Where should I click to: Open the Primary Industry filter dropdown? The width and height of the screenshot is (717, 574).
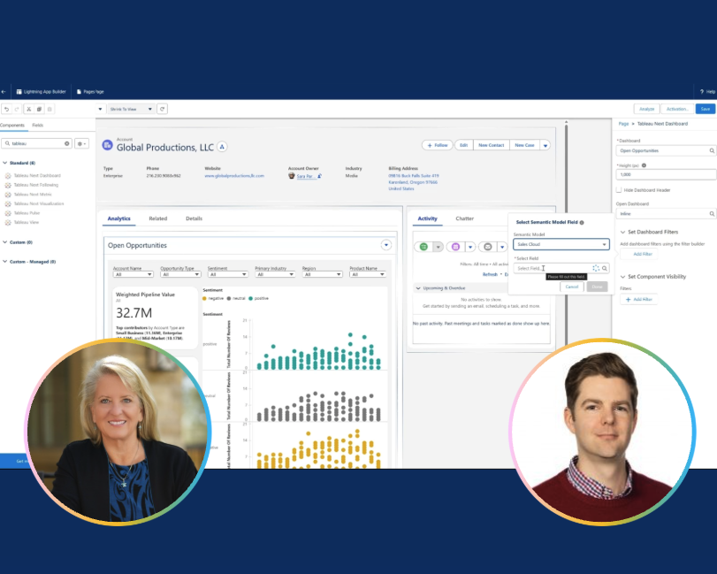point(275,274)
